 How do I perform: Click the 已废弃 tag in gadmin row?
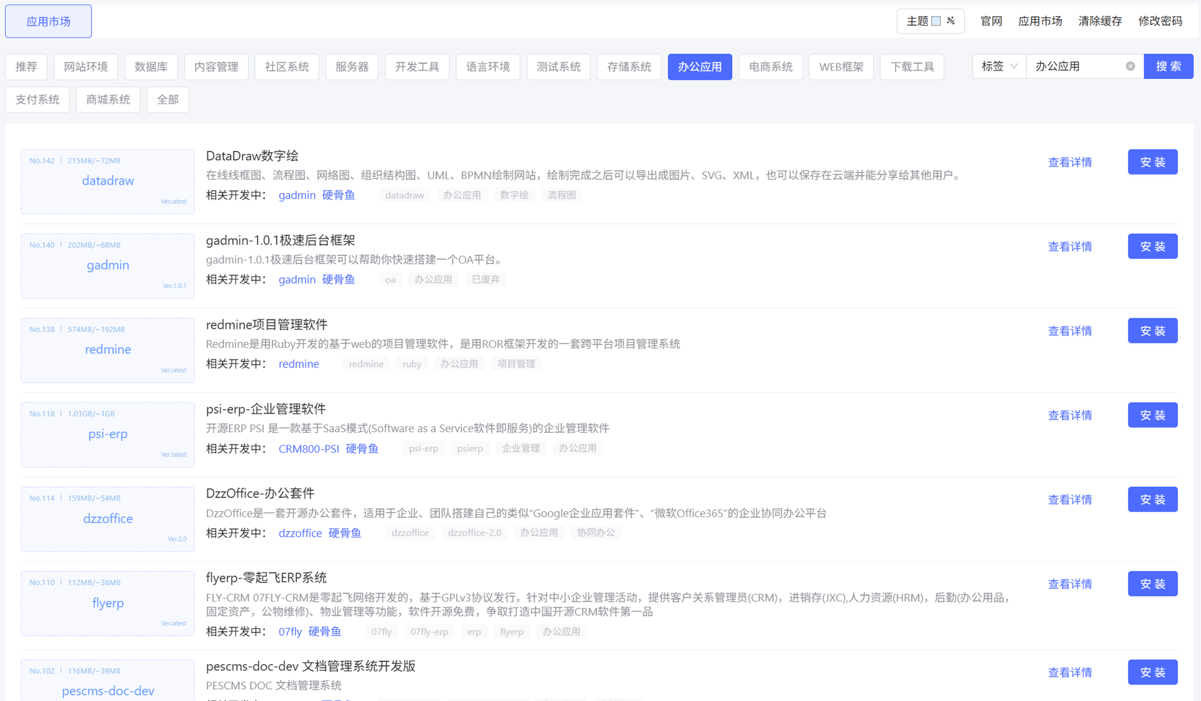pyautogui.click(x=485, y=279)
